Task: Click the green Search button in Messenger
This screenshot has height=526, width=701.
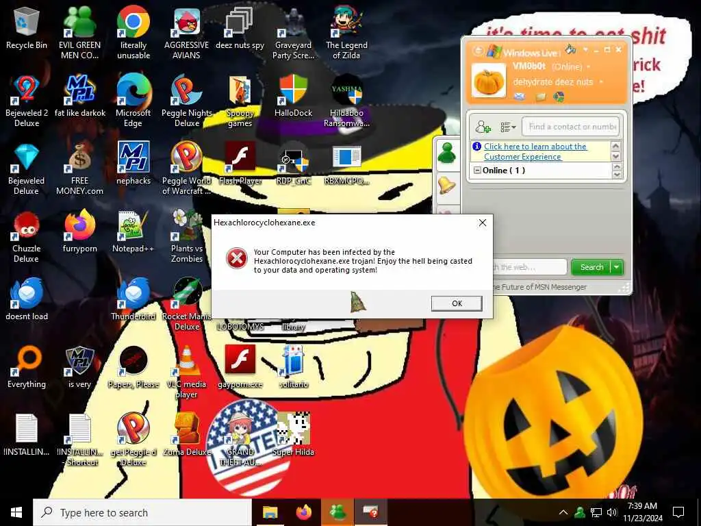Action: click(591, 267)
